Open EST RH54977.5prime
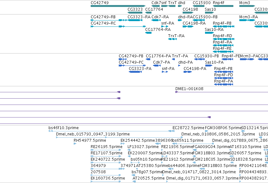The image size is (268, 183). point(90,140)
